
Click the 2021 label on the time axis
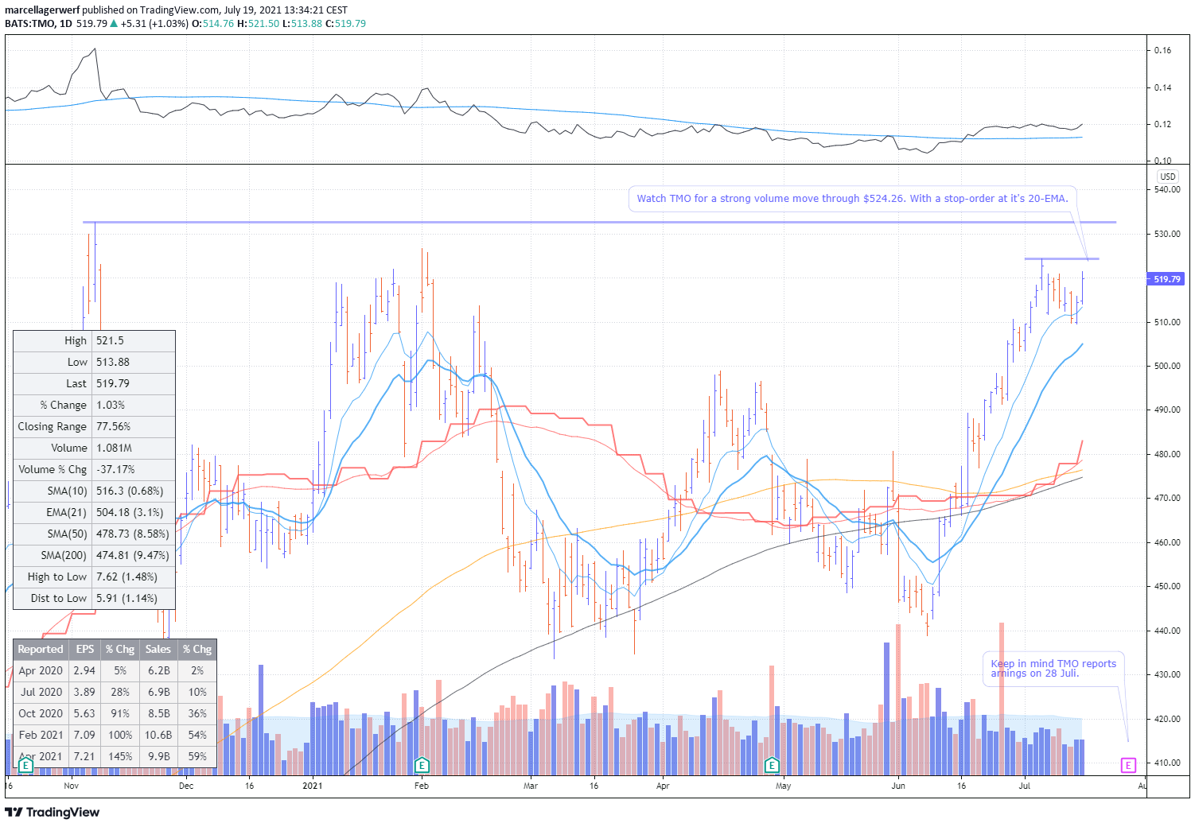(313, 786)
